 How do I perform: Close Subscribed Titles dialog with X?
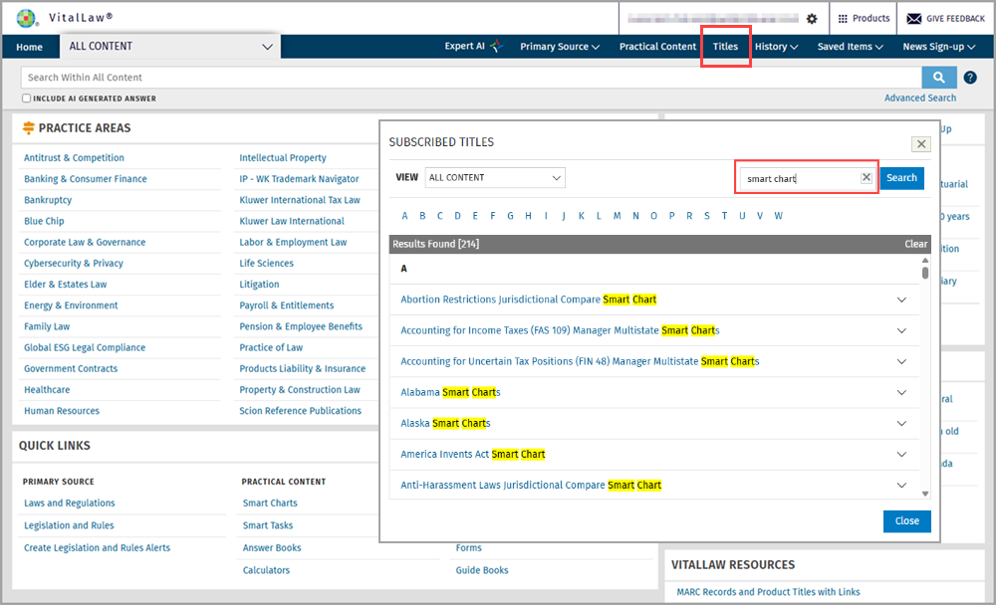point(921,144)
